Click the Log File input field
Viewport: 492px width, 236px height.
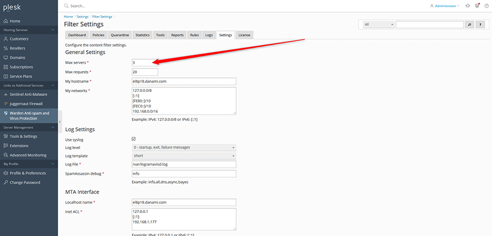(184, 164)
